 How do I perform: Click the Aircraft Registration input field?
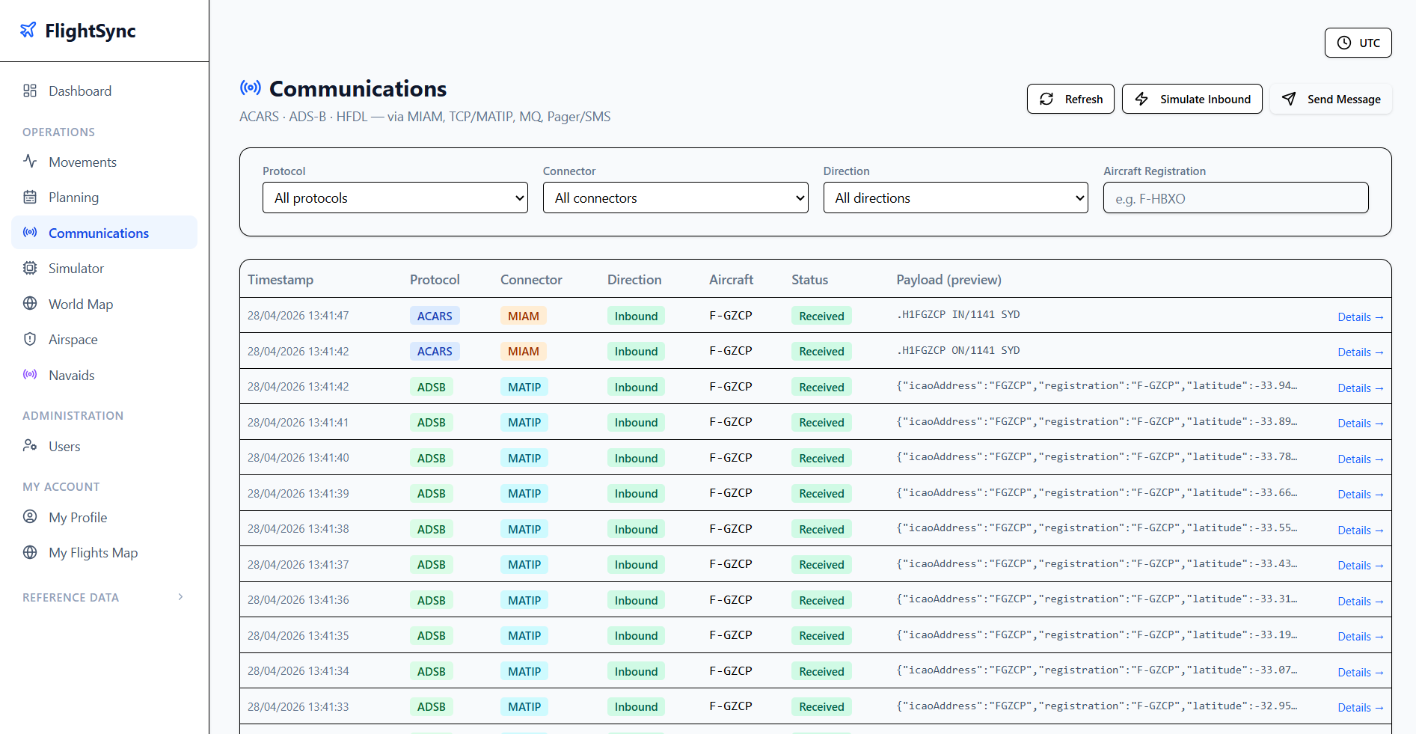tap(1236, 198)
